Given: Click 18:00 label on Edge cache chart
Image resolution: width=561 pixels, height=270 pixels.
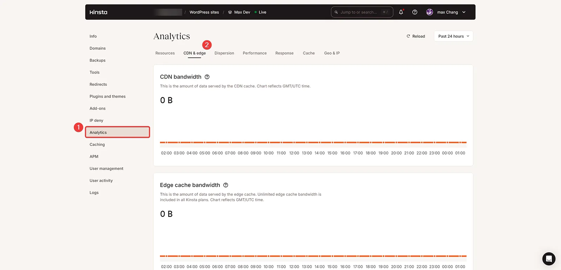Looking at the screenshot, I should tap(371, 267).
